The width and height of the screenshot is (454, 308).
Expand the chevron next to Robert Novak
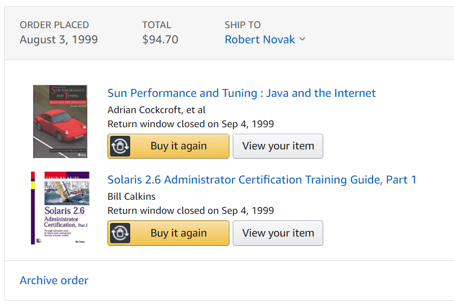point(302,39)
